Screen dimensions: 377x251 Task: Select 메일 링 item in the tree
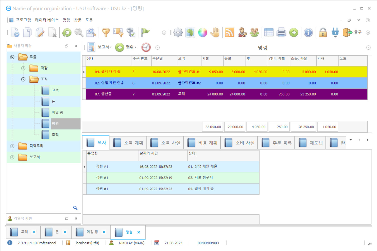57,113
